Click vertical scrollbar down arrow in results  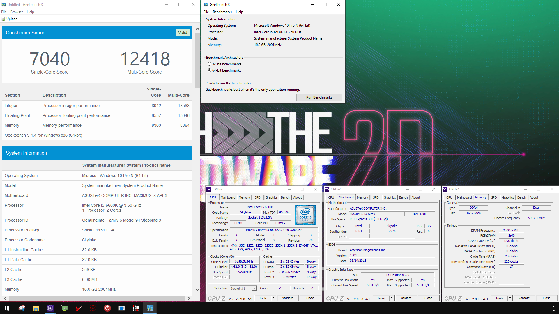click(x=197, y=290)
